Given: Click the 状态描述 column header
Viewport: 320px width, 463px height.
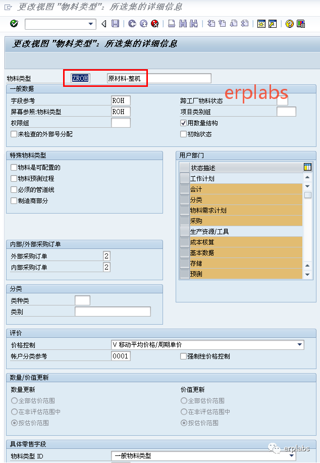Looking at the screenshot, I should (x=246, y=168).
